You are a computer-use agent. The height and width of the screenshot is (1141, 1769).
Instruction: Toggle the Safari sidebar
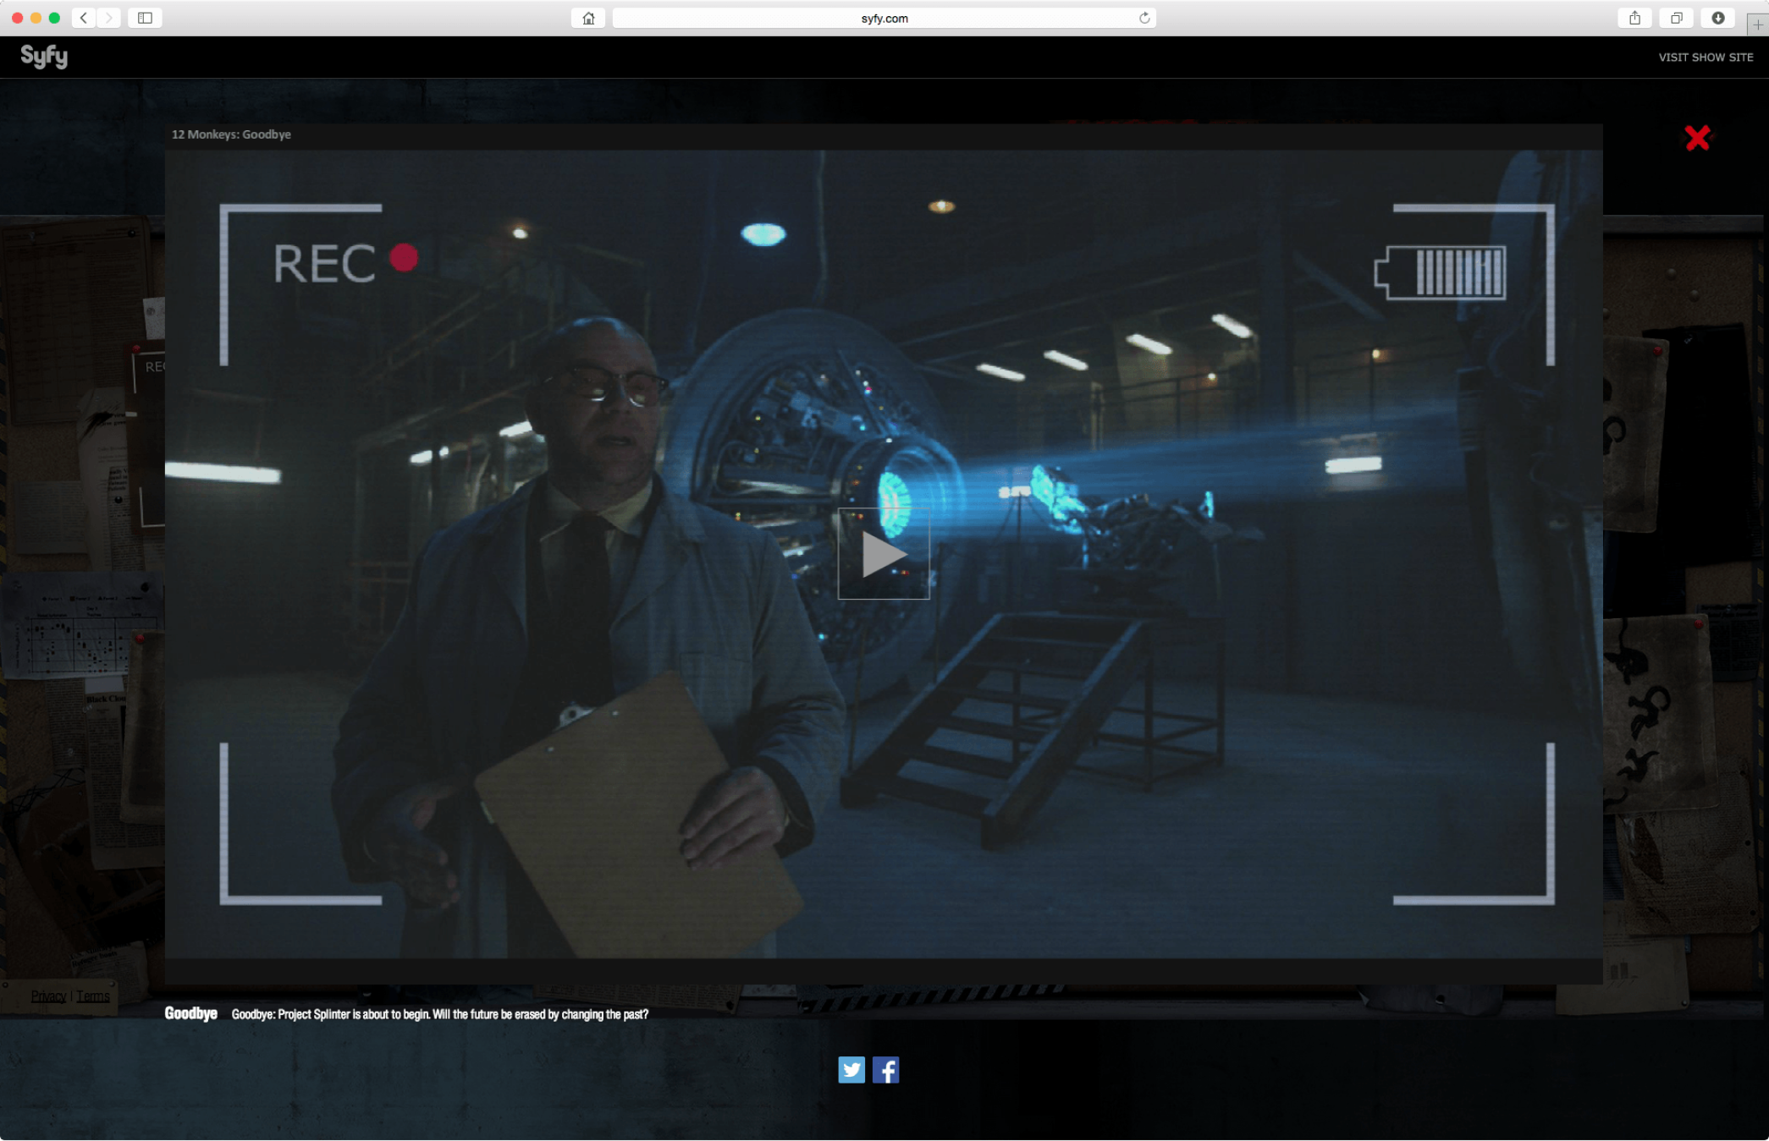coord(145,18)
